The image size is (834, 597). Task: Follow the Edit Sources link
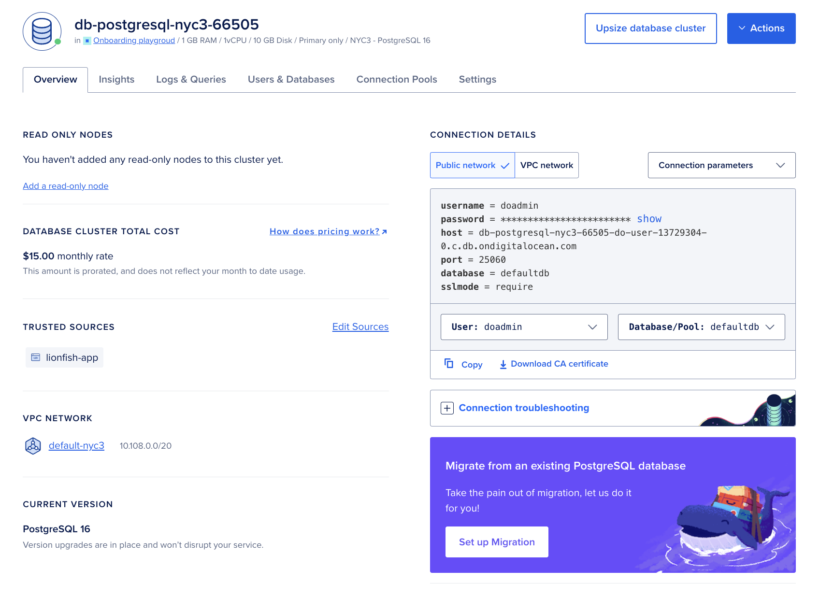pos(360,327)
